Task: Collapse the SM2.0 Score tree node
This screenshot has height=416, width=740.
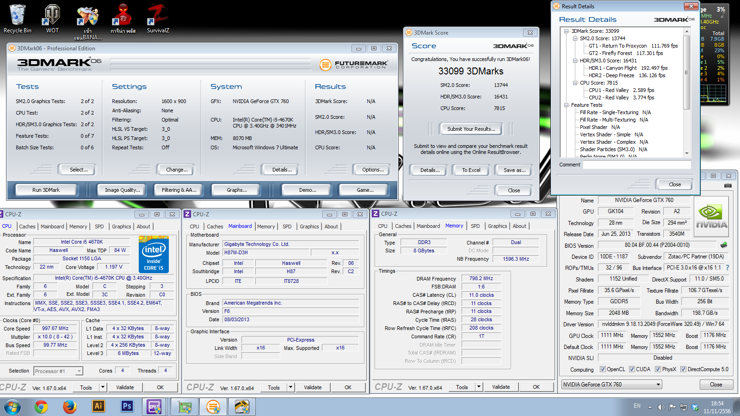Action: (575, 38)
